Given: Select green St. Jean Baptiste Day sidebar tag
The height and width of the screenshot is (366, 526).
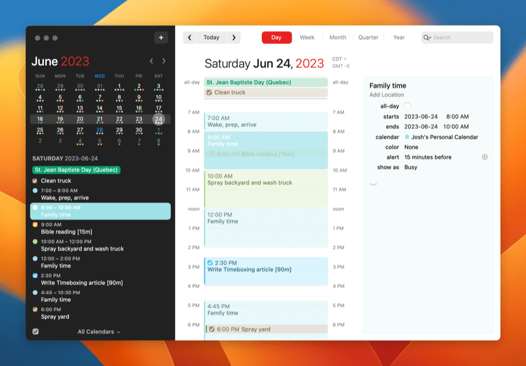Looking at the screenshot, I should (x=76, y=170).
